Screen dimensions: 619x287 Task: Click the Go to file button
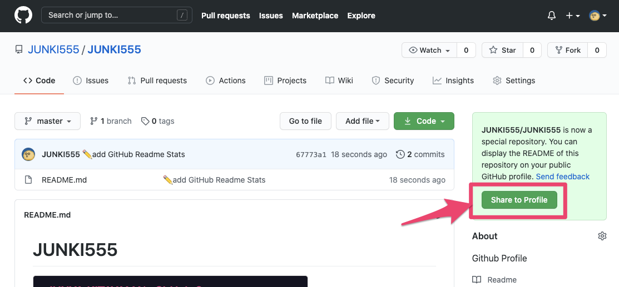pos(305,121)
